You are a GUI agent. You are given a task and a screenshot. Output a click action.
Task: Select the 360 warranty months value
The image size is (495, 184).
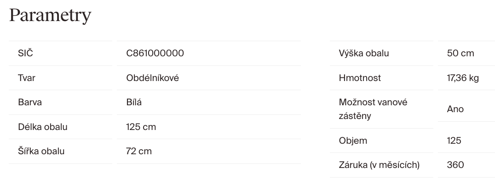455,165
